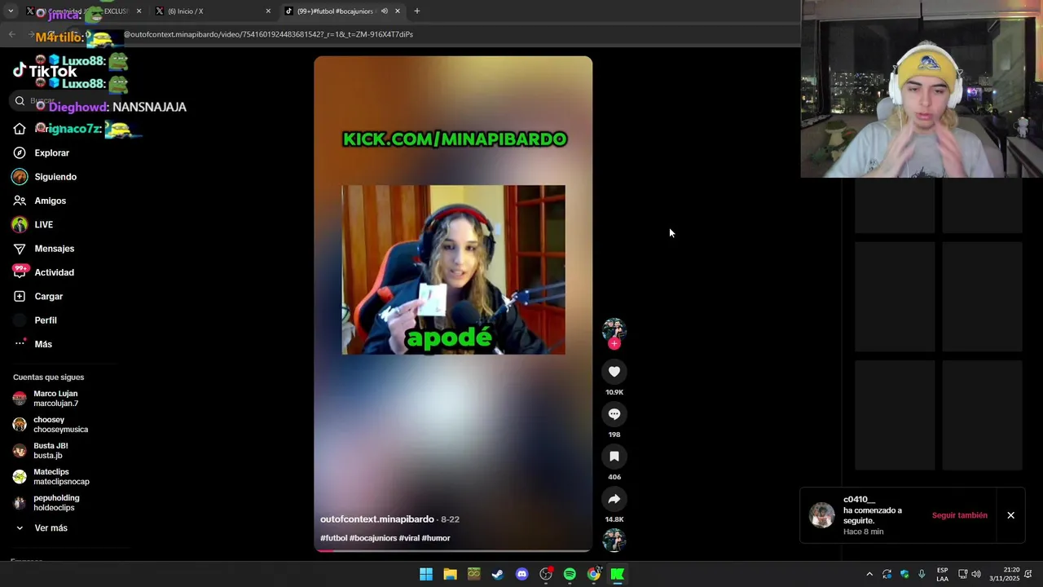This screenshot has width=1043, height=587.
Task: Open LIVE in the sidebar
Action: tap(33, 224)
